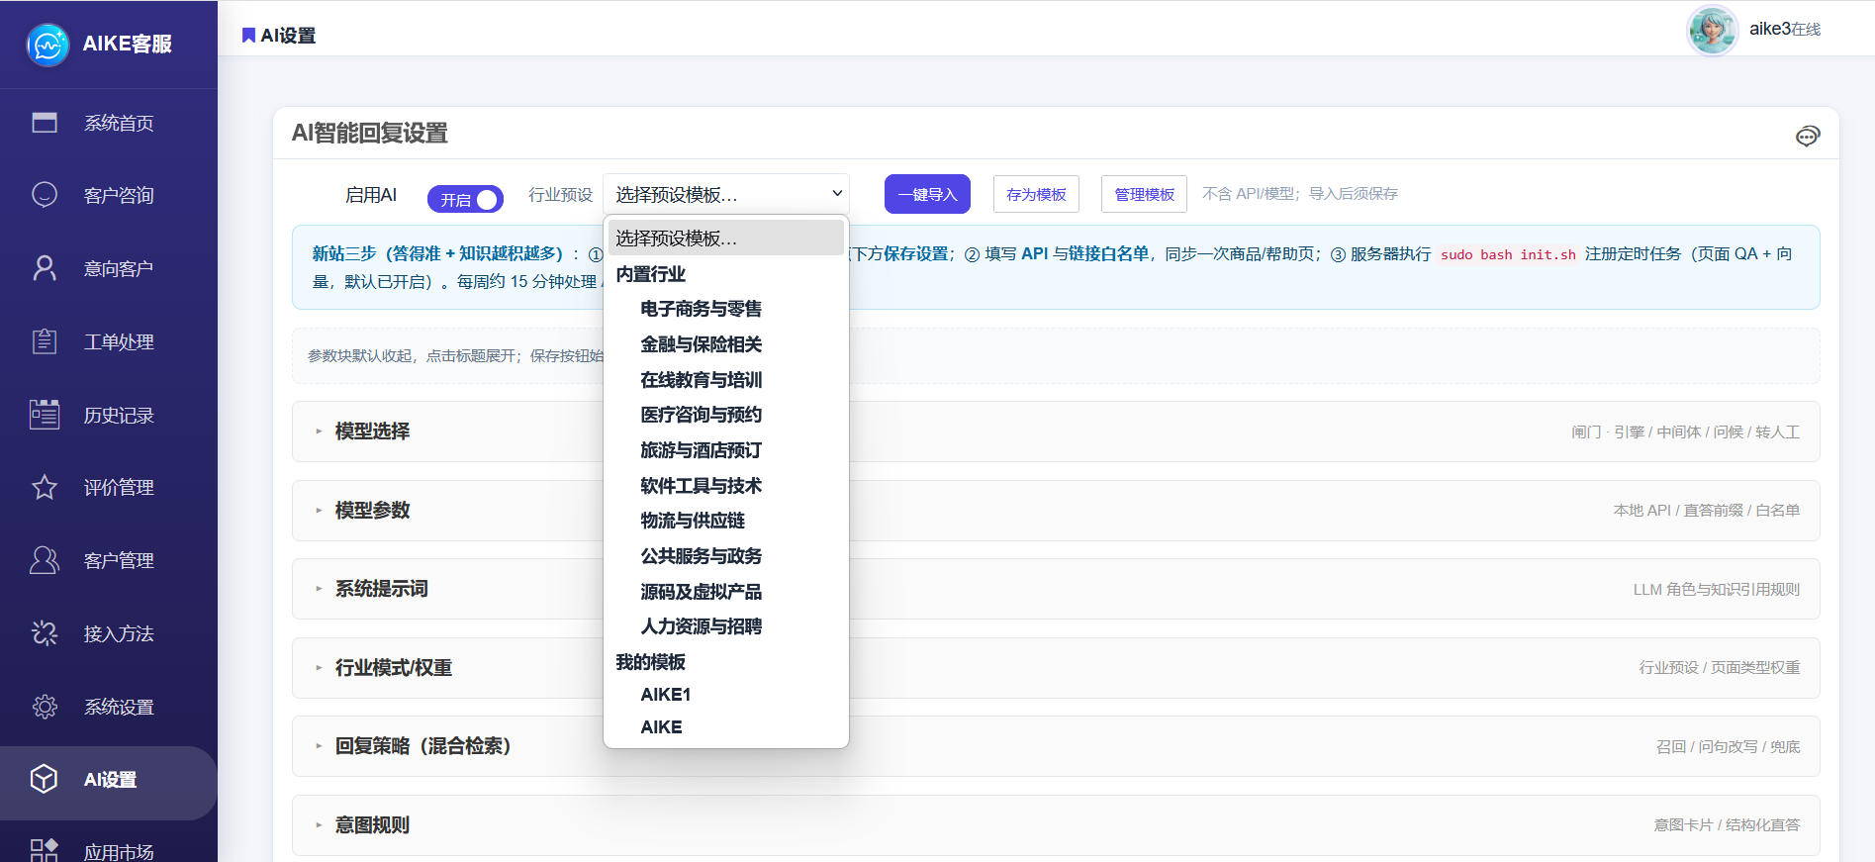Viewport: 1875px width, 862px height.
Task: Open 客户管理 user icon
Action: [x=45, y=560]
